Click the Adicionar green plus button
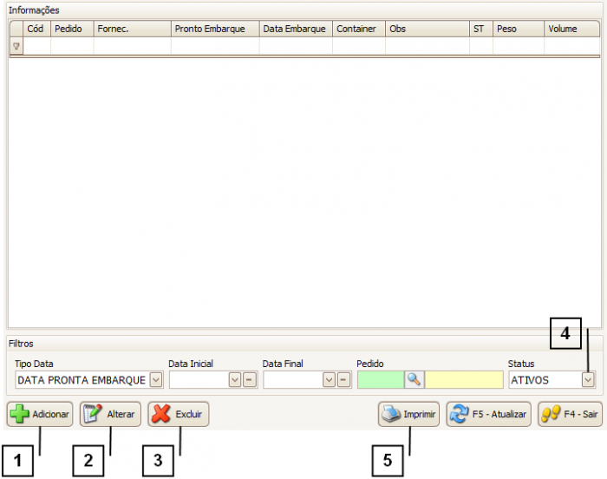This screenshot has height=479, width=607. tap(40, 415)
